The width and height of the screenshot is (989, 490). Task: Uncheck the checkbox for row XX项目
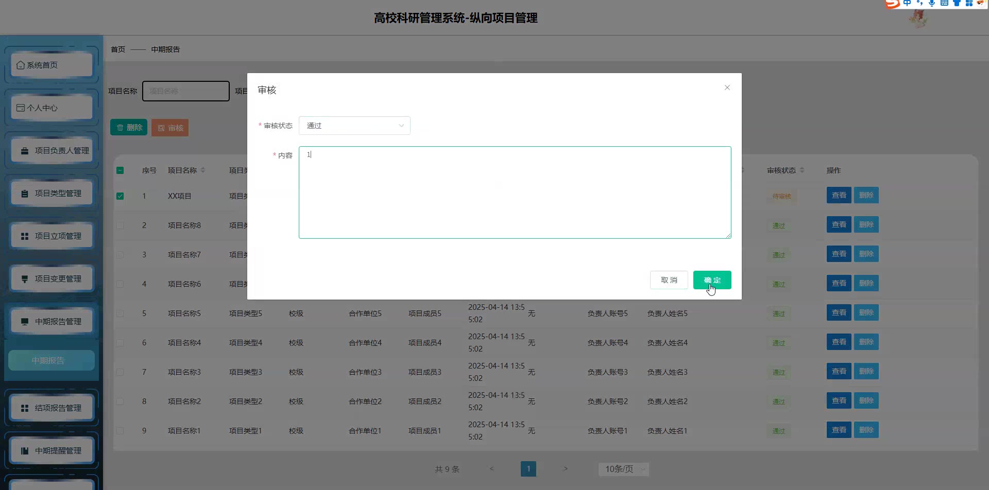point(120,196)
